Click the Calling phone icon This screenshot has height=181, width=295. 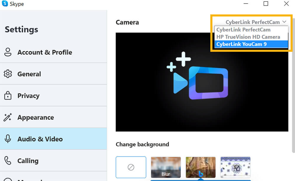(8, 160)
